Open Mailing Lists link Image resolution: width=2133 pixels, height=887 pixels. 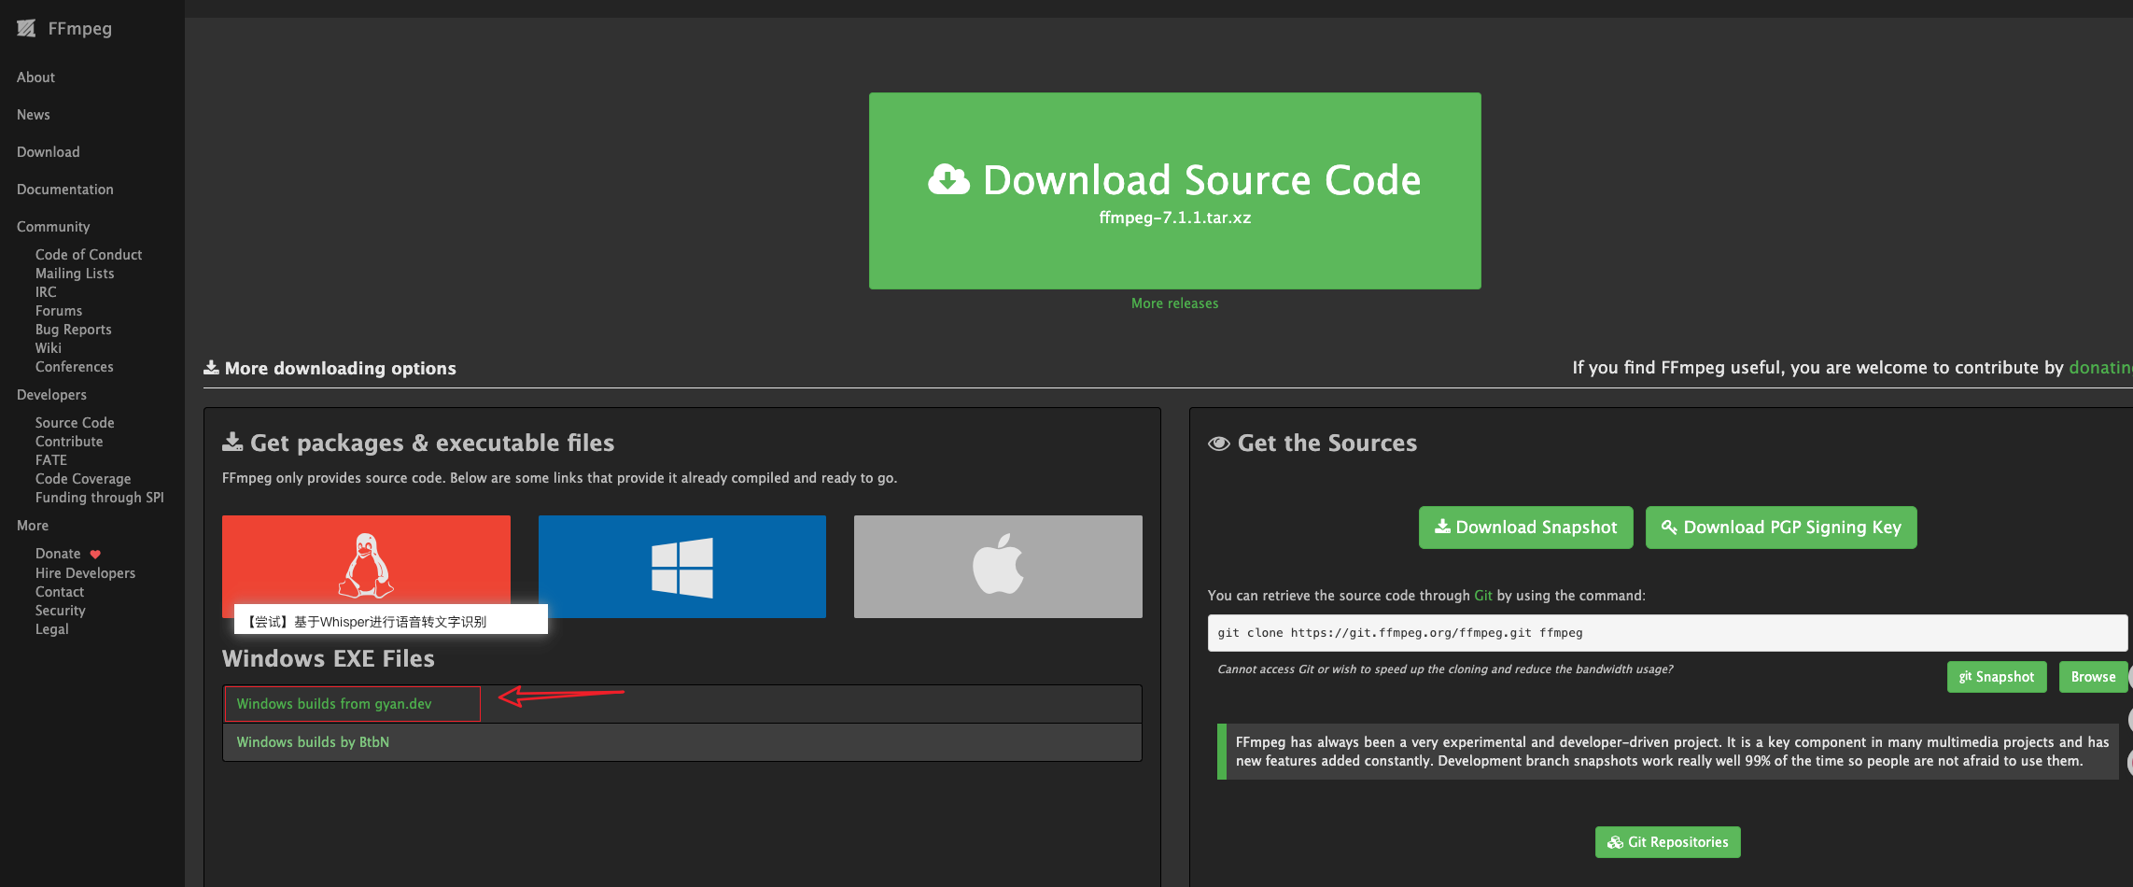click(75, 274)
